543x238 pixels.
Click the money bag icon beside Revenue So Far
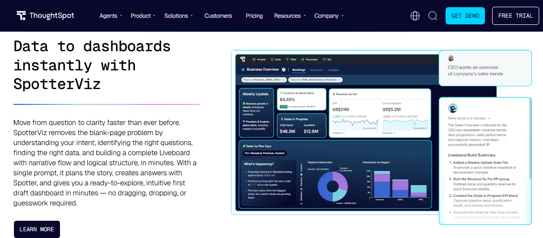point(334,93)
